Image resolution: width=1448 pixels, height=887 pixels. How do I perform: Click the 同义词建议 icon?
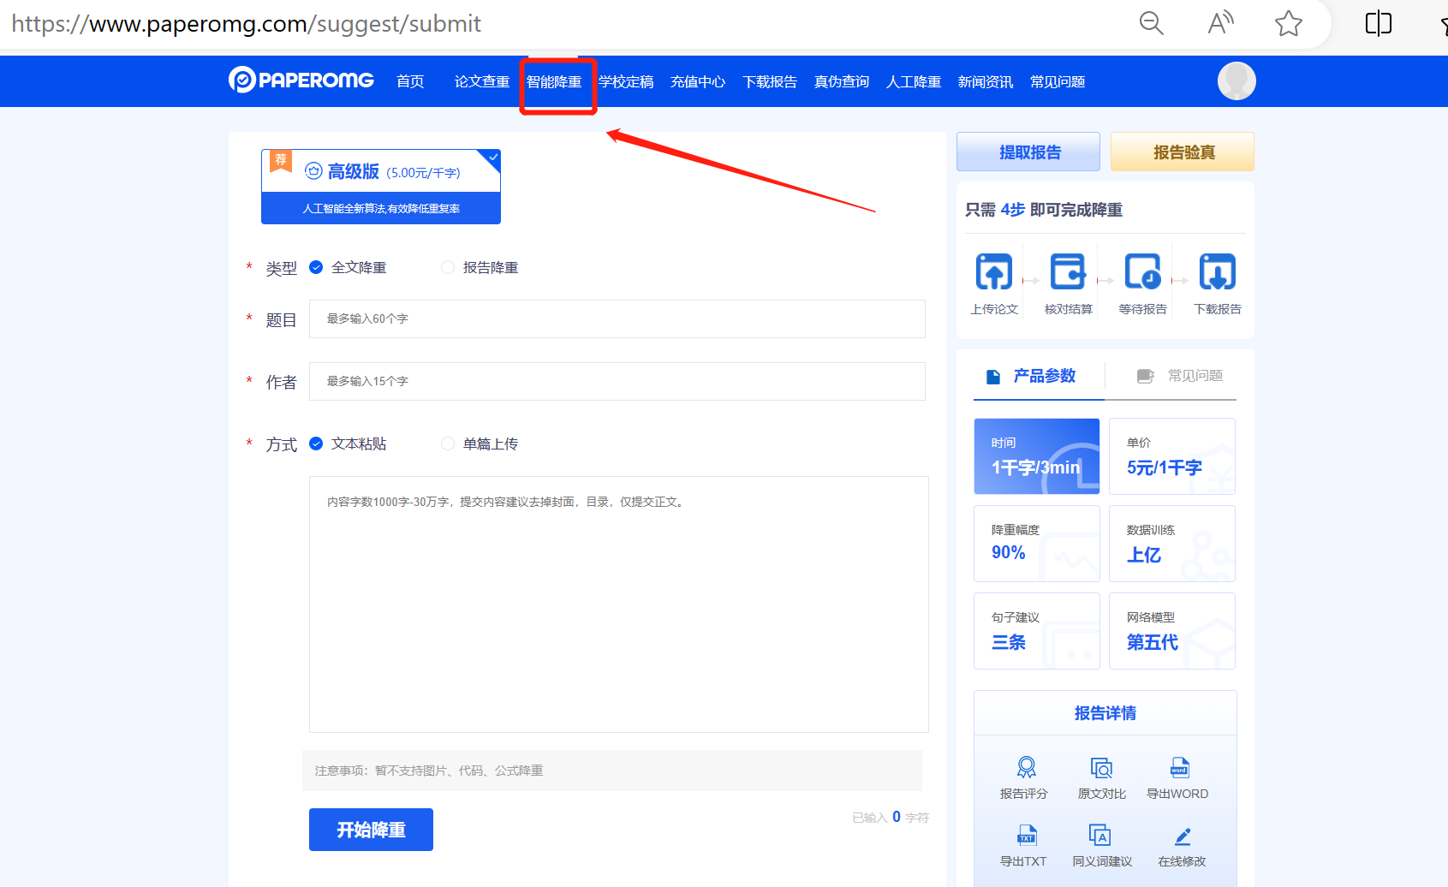tap(1100, 835)
